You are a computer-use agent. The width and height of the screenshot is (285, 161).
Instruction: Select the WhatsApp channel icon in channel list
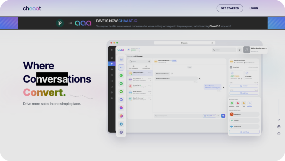pyautogui.click(x=121, y=75)
